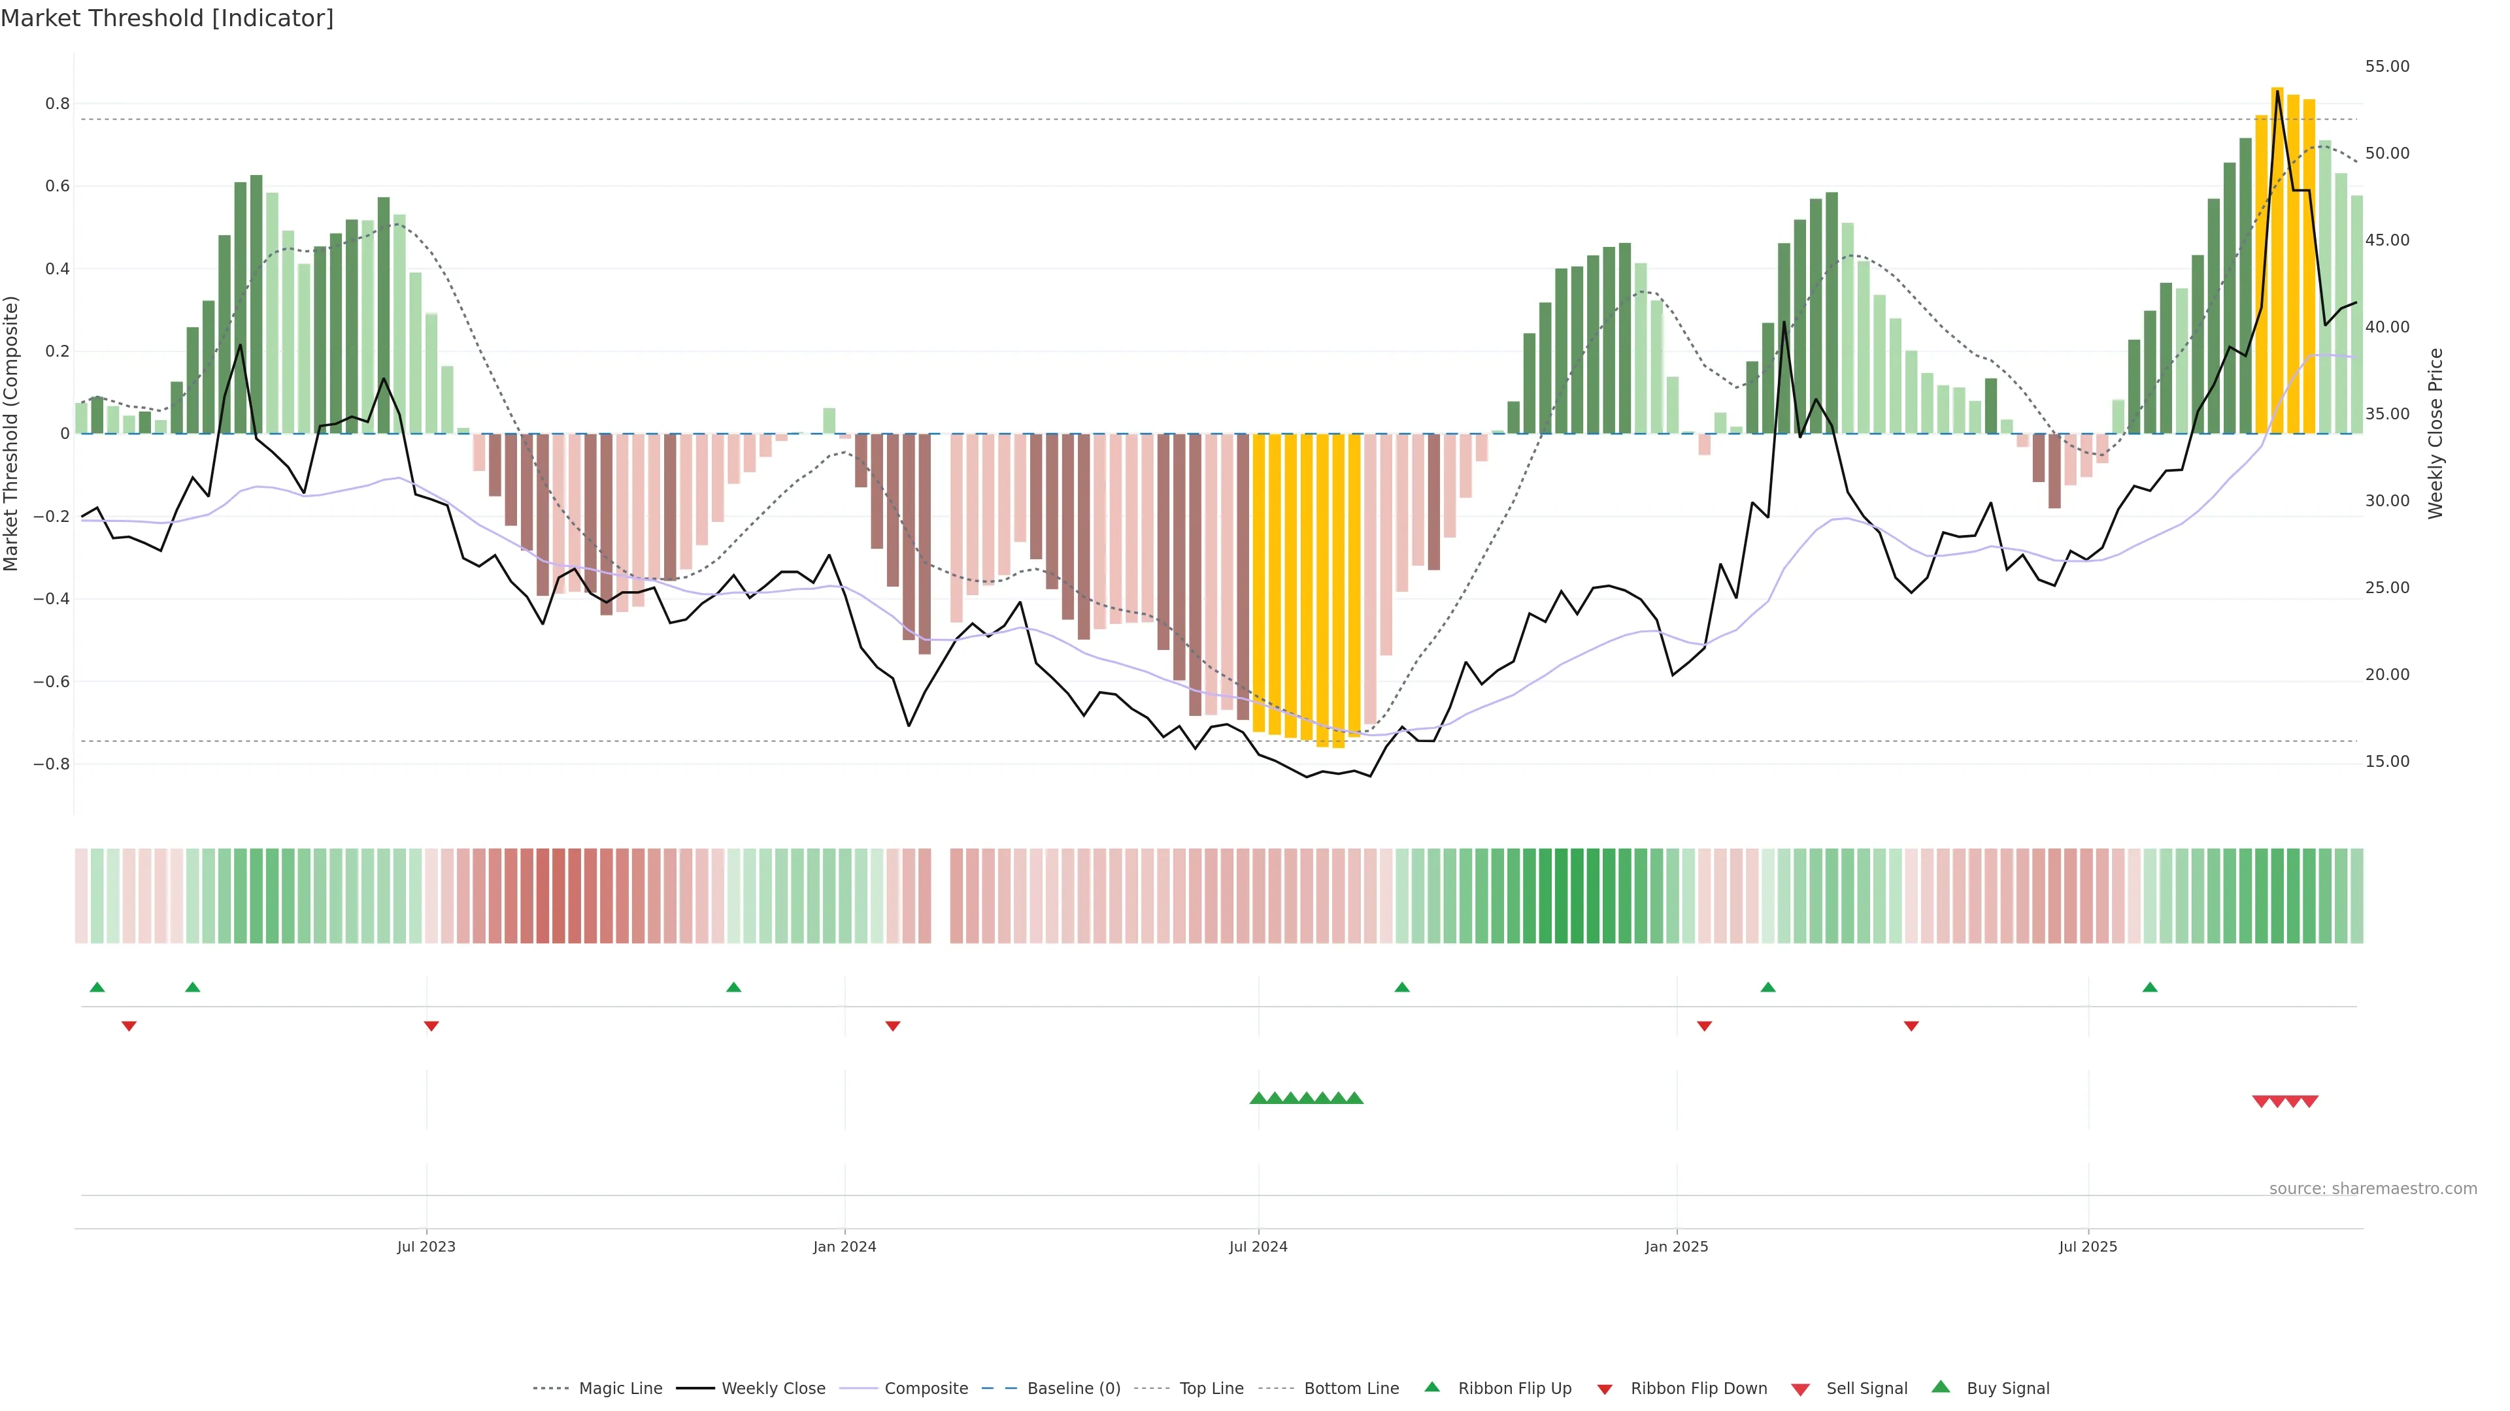Click the Jan 2024 x-axis label

845,1246
